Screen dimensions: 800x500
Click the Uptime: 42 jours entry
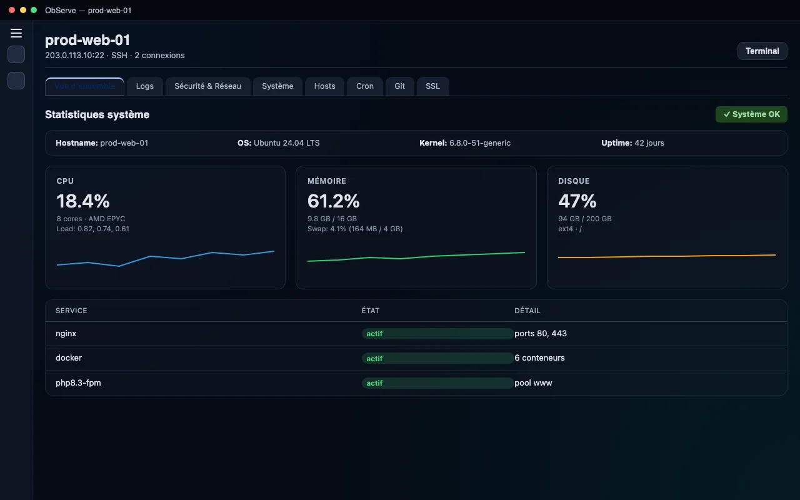pyautogui.click(x=632, y=143)
